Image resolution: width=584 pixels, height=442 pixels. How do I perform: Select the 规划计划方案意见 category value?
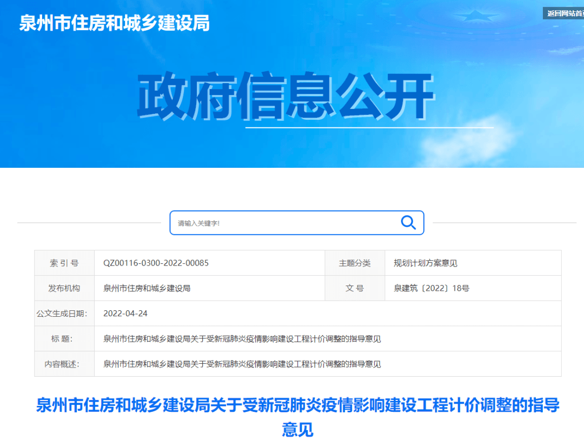(426, 263)
